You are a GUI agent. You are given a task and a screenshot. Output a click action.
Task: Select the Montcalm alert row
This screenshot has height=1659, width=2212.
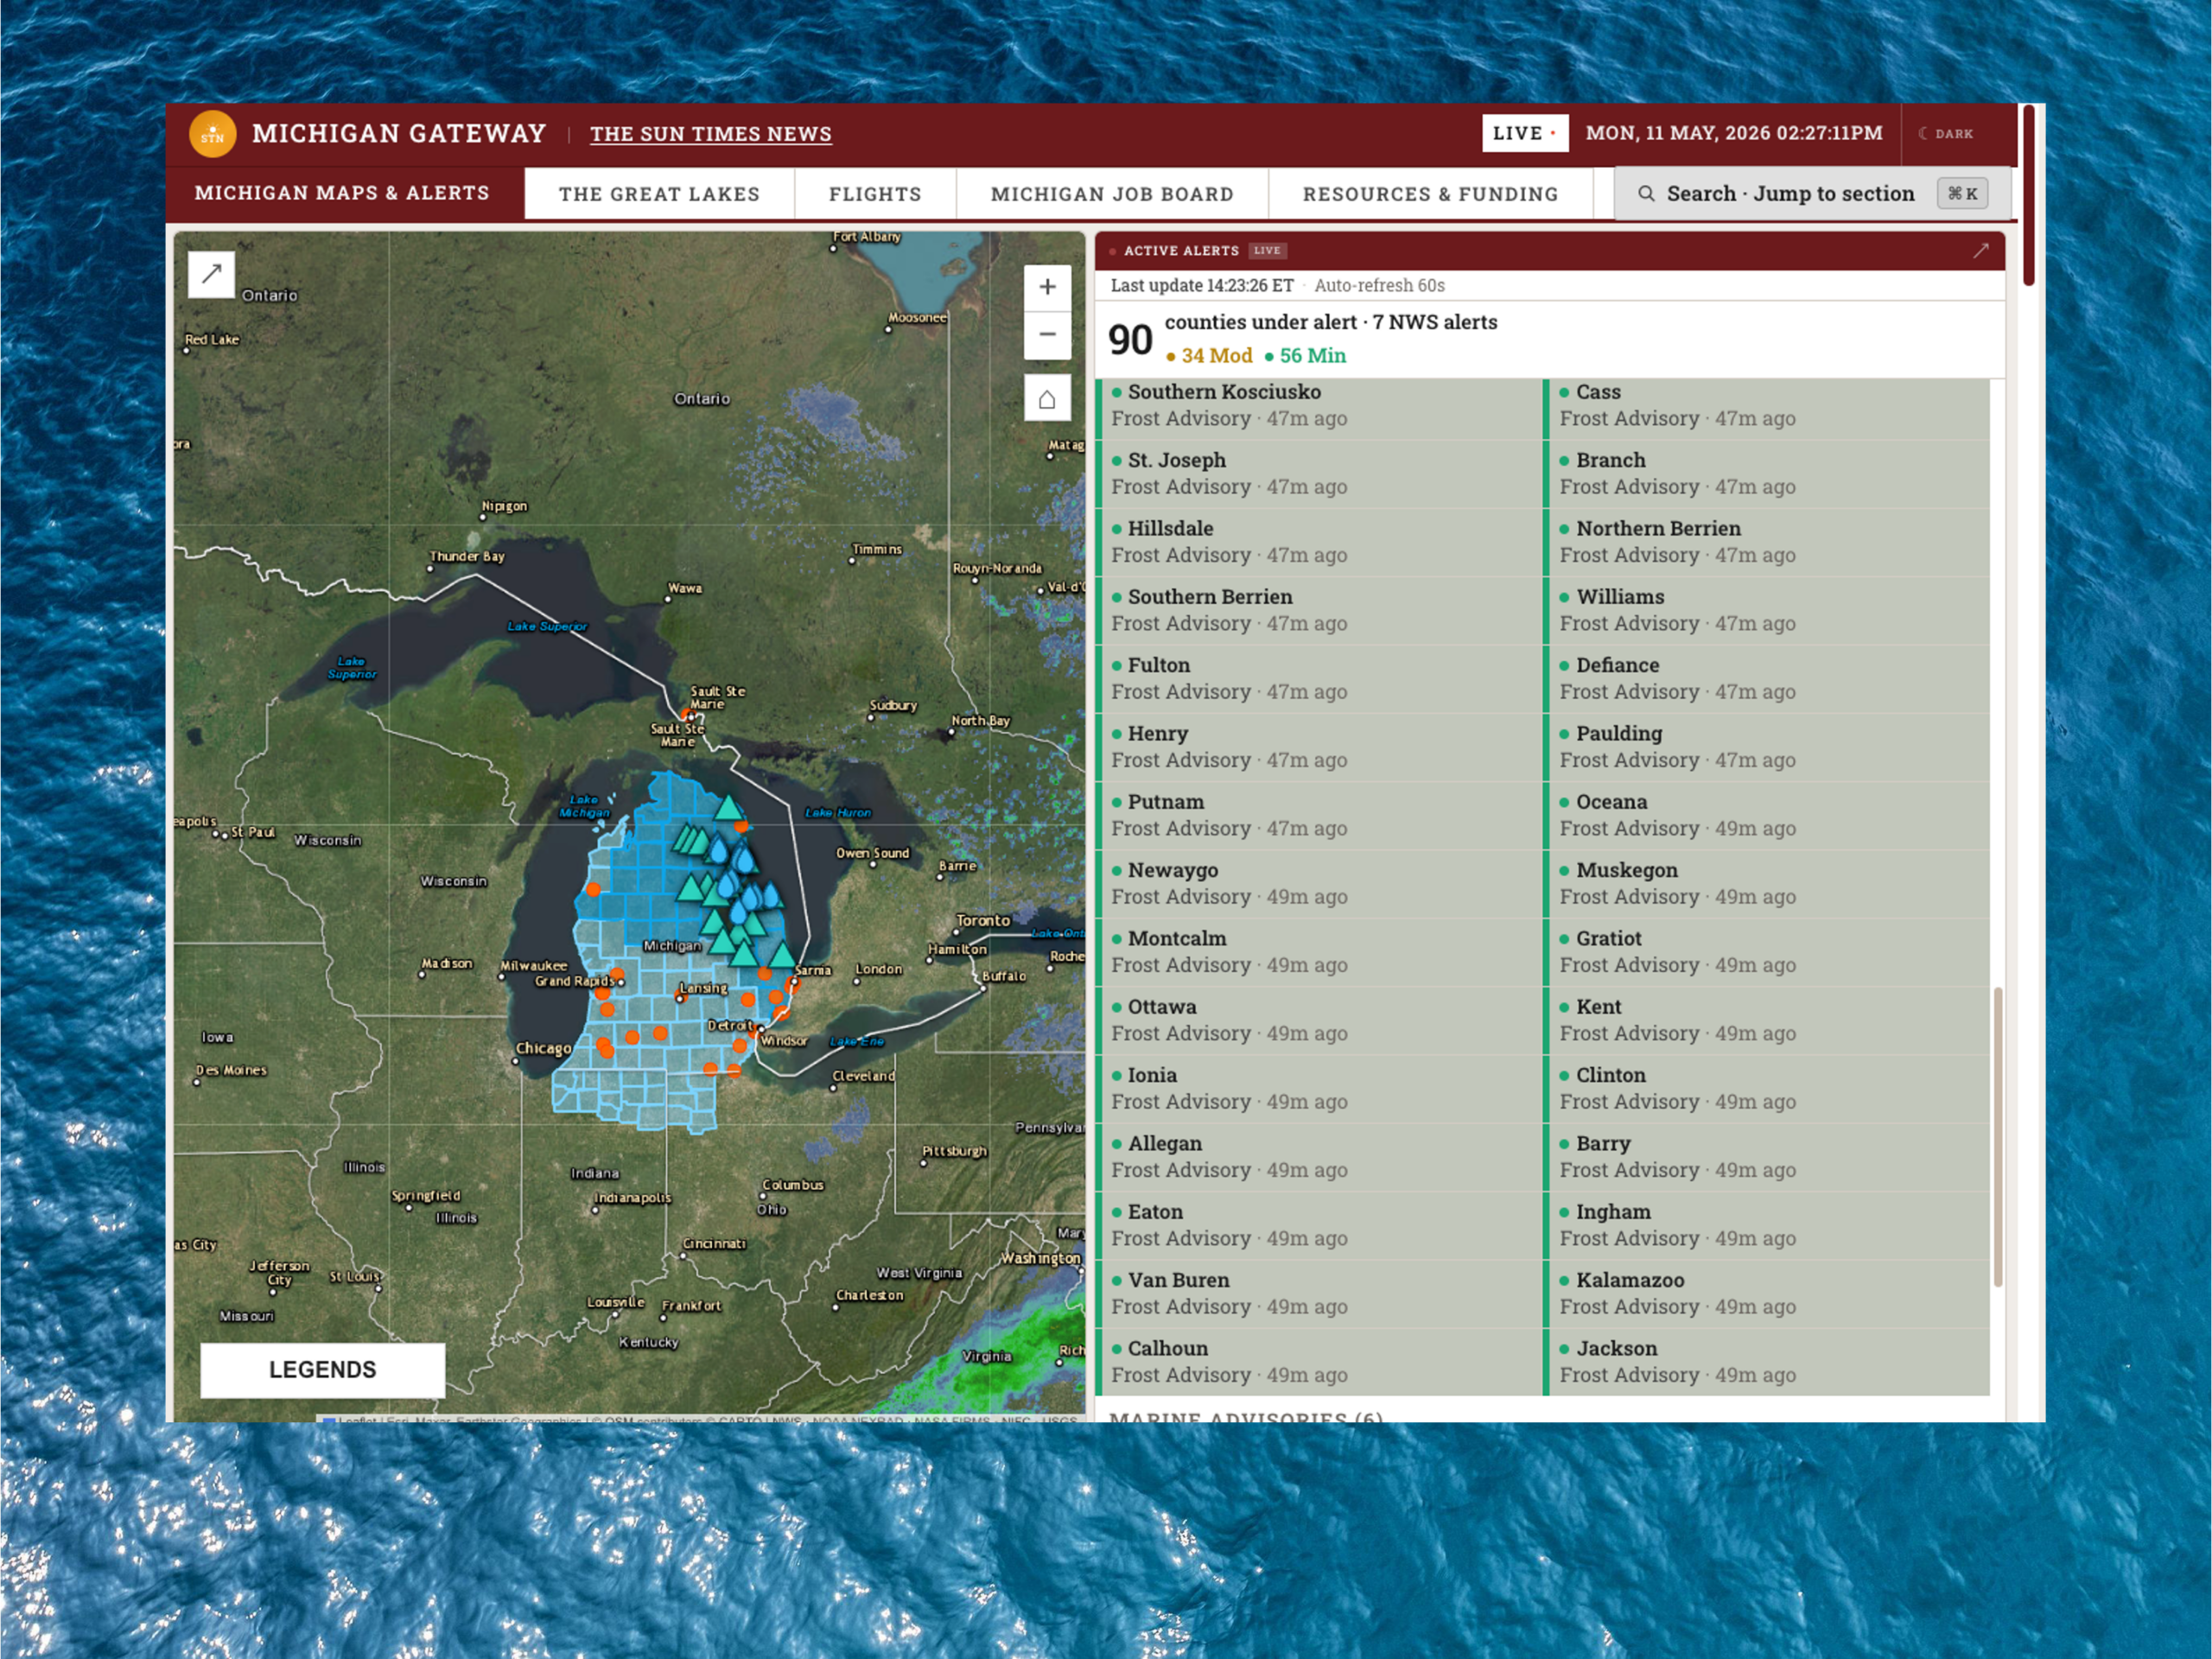coord(1319,952)
